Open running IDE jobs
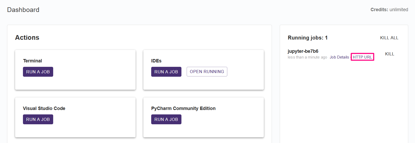This screenshot has width=415, height=143. [x=207, y=72]
